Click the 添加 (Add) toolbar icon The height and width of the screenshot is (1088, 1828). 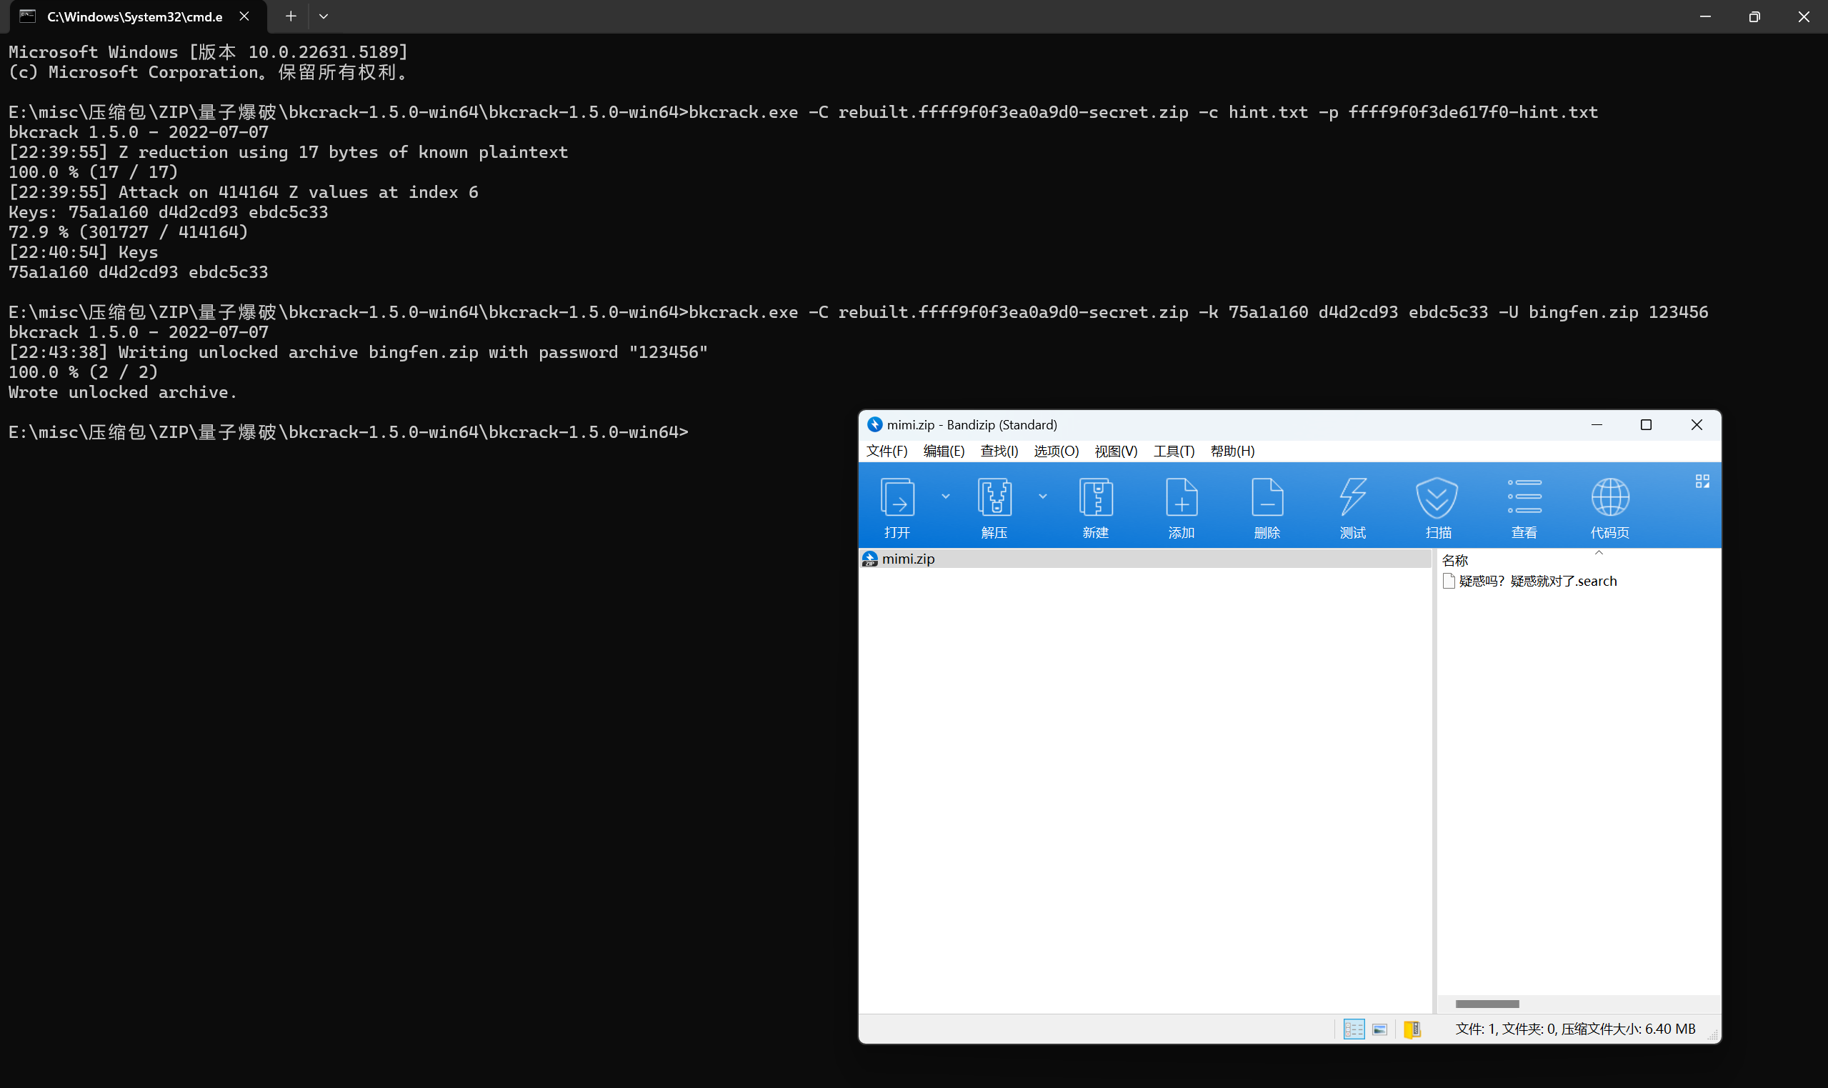[x=1182, y=497]
